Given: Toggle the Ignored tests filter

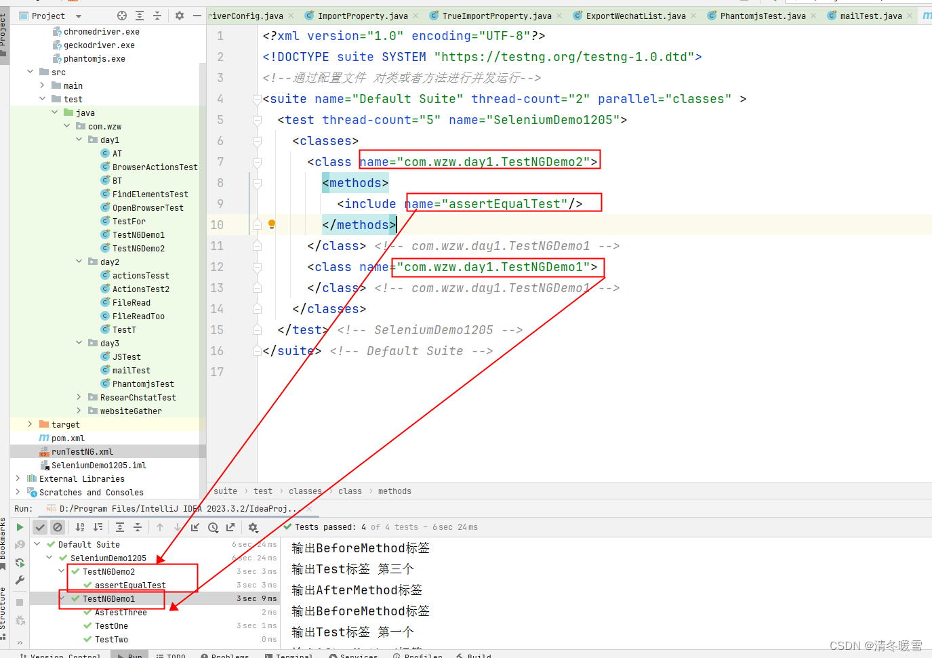Looking at the screenshot, I should 58,527.
